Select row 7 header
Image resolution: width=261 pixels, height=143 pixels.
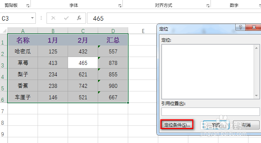coord(4,109)
